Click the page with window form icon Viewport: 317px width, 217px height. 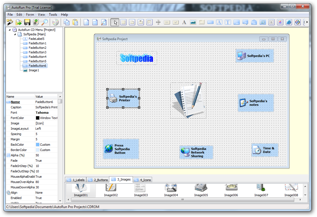coord(95,22)
